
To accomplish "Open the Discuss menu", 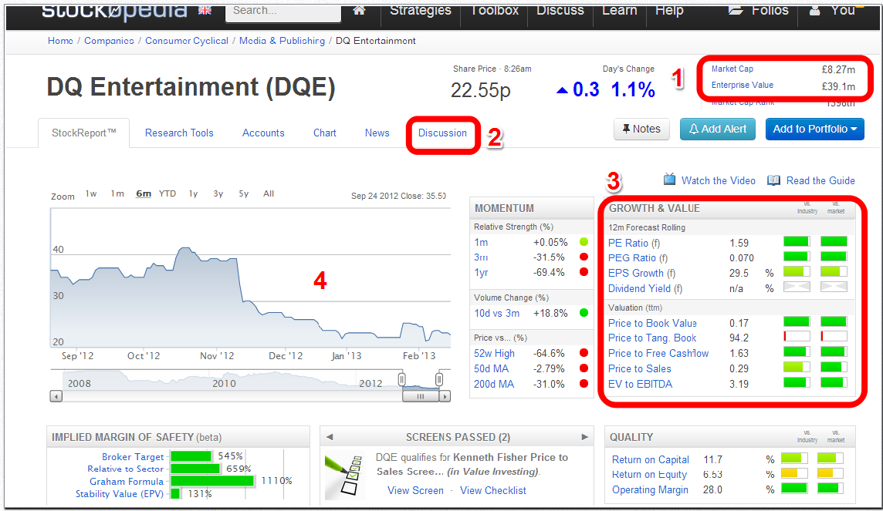I will [x=560, y=10].
